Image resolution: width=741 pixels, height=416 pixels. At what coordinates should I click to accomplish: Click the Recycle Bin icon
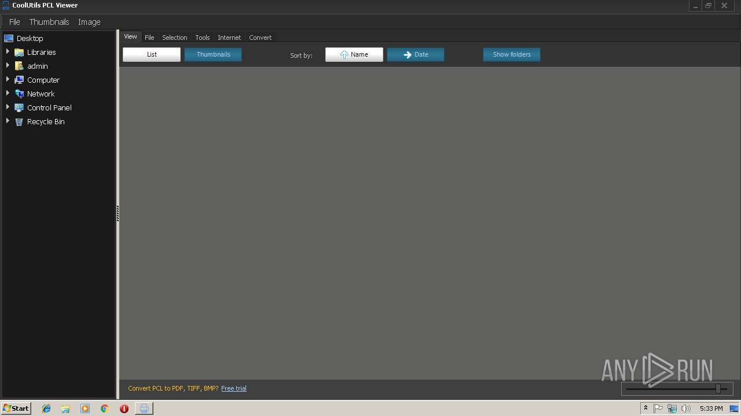click(x=19, y=121)
